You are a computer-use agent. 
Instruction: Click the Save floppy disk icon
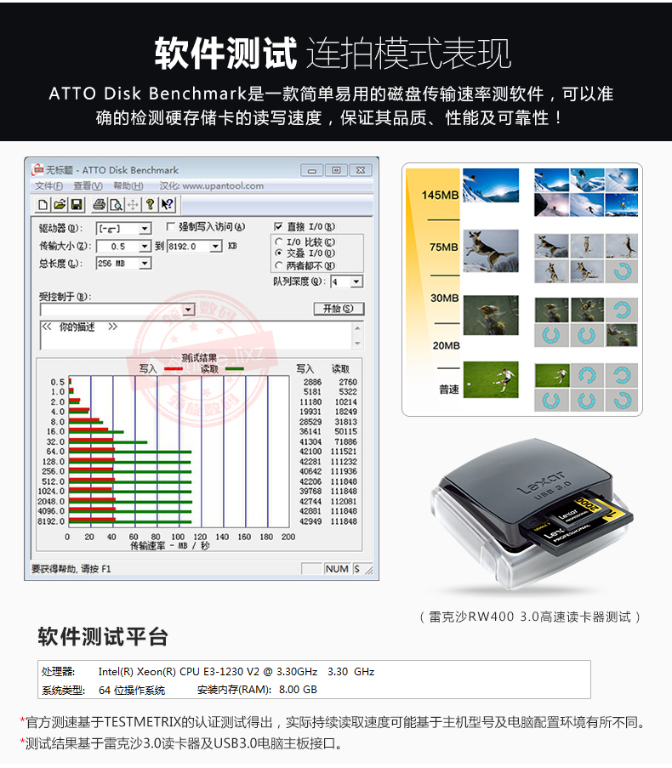[77, 204]
